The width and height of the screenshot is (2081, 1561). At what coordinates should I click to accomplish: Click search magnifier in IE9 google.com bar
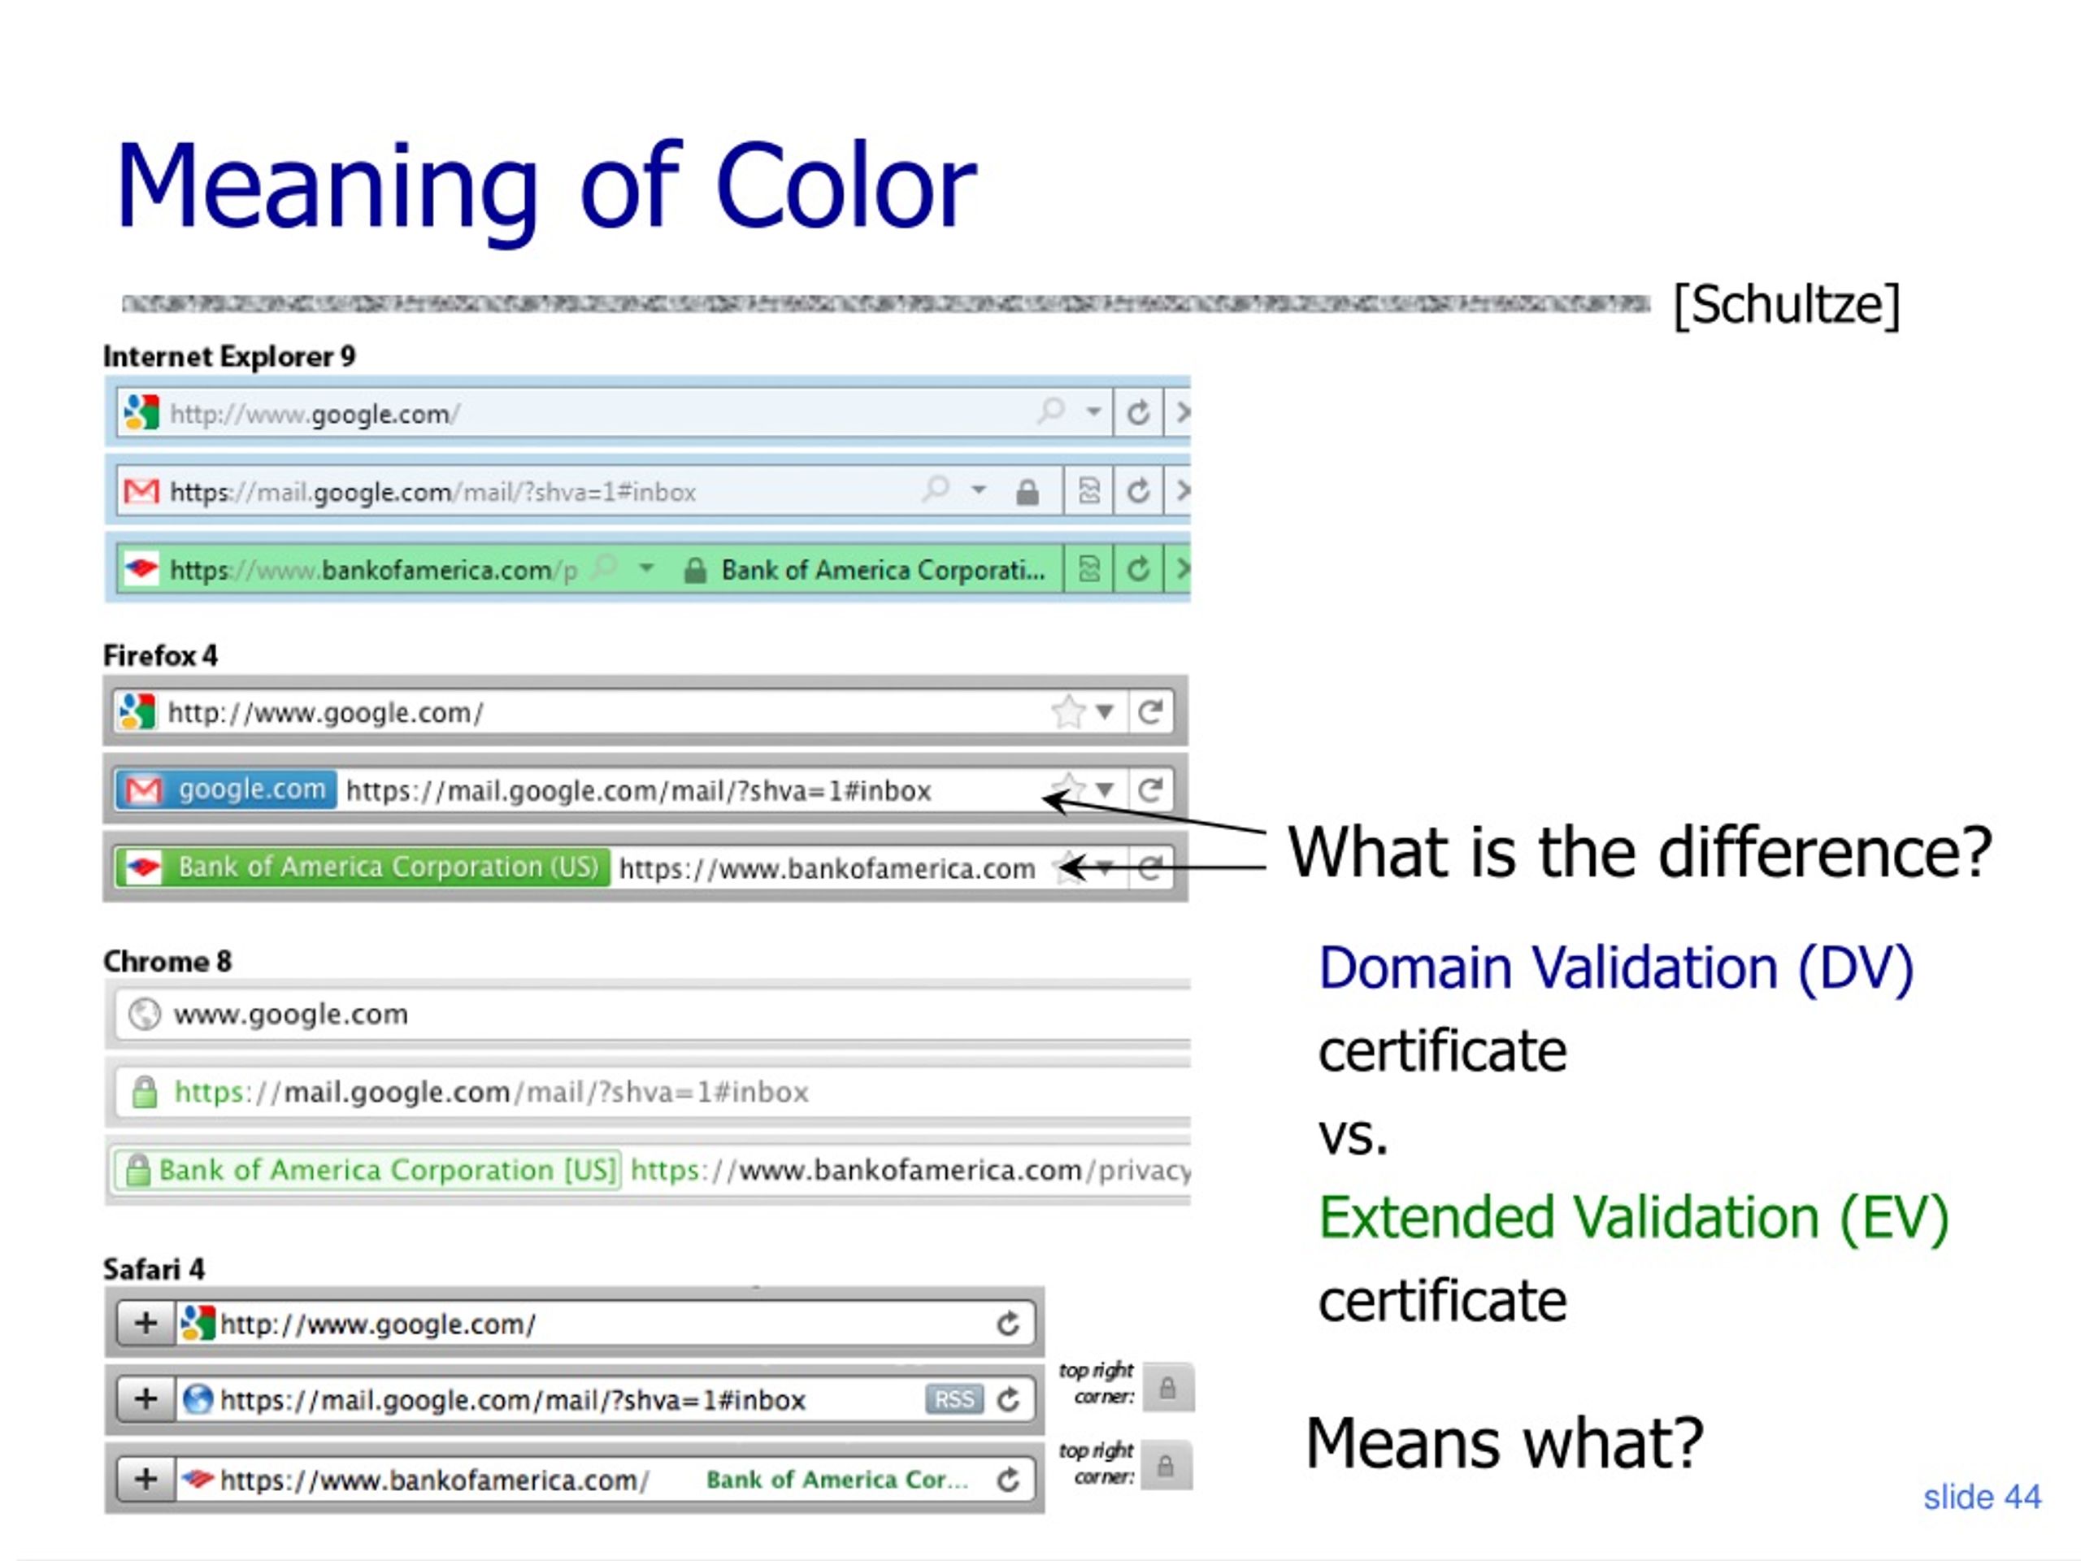pos(1050,411)
